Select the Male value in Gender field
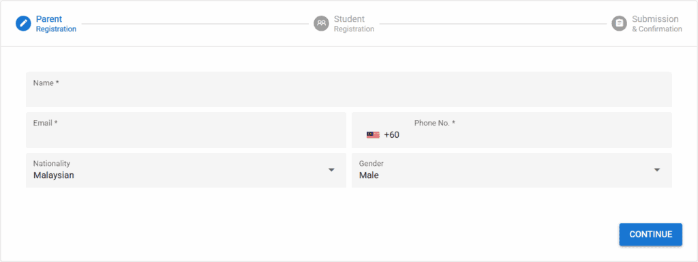The height and width of the screenshot is (262, 698). [x=369, y=175]
